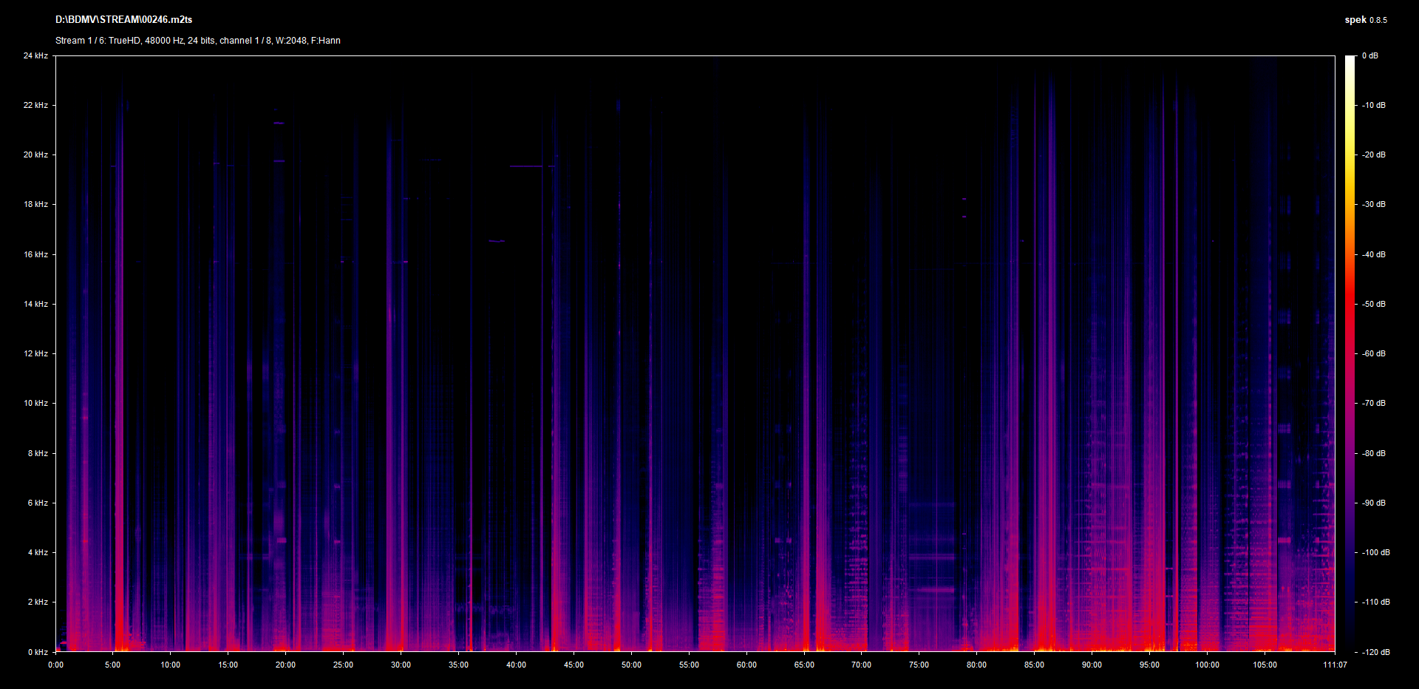Screen dimensions: 1419x689
Task: Click the 16 kHz frequency axis label
Action: 35,254
